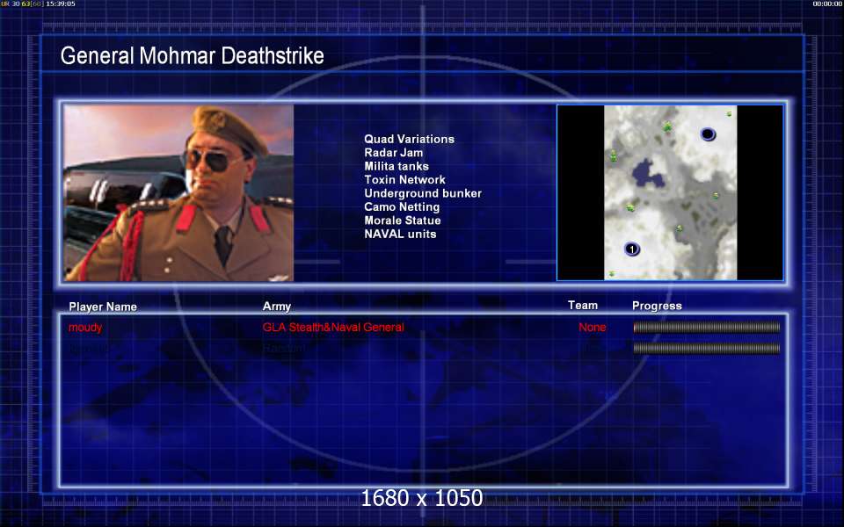Screen dimensions: 844x527
Task: Click the 'General Mohmar Deathstrike' title
Action: [193, 56]
